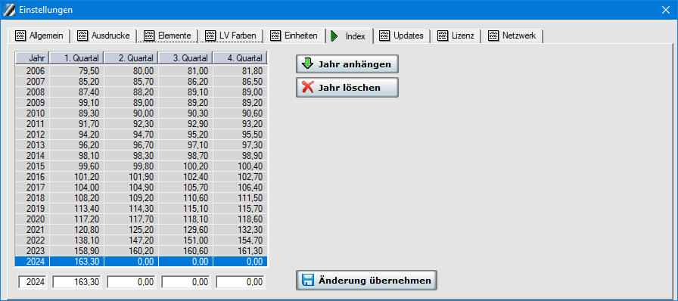
Task: Click the year input field showing 2024
Action: [x=34, y=282]
